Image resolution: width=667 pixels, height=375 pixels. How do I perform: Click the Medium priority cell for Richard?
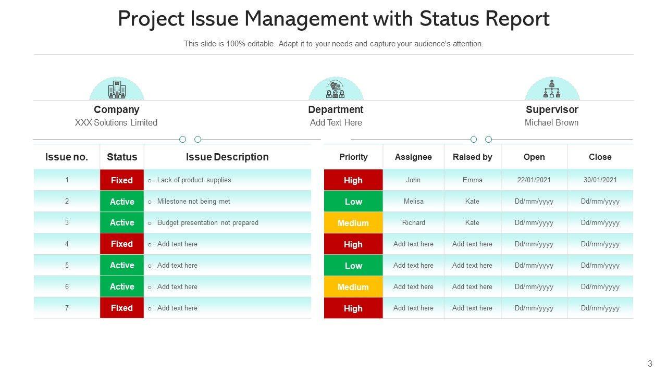coord(353,223)
